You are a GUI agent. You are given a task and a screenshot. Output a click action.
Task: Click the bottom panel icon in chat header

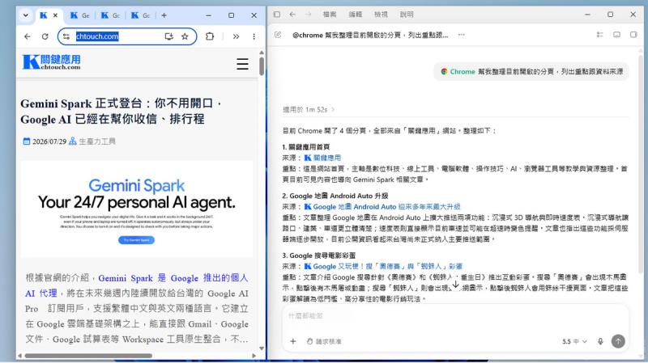tap(616, 35)
